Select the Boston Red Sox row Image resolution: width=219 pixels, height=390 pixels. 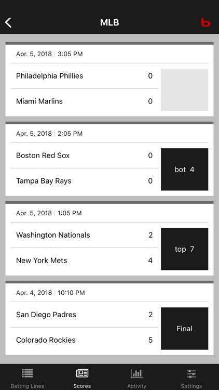85,155
